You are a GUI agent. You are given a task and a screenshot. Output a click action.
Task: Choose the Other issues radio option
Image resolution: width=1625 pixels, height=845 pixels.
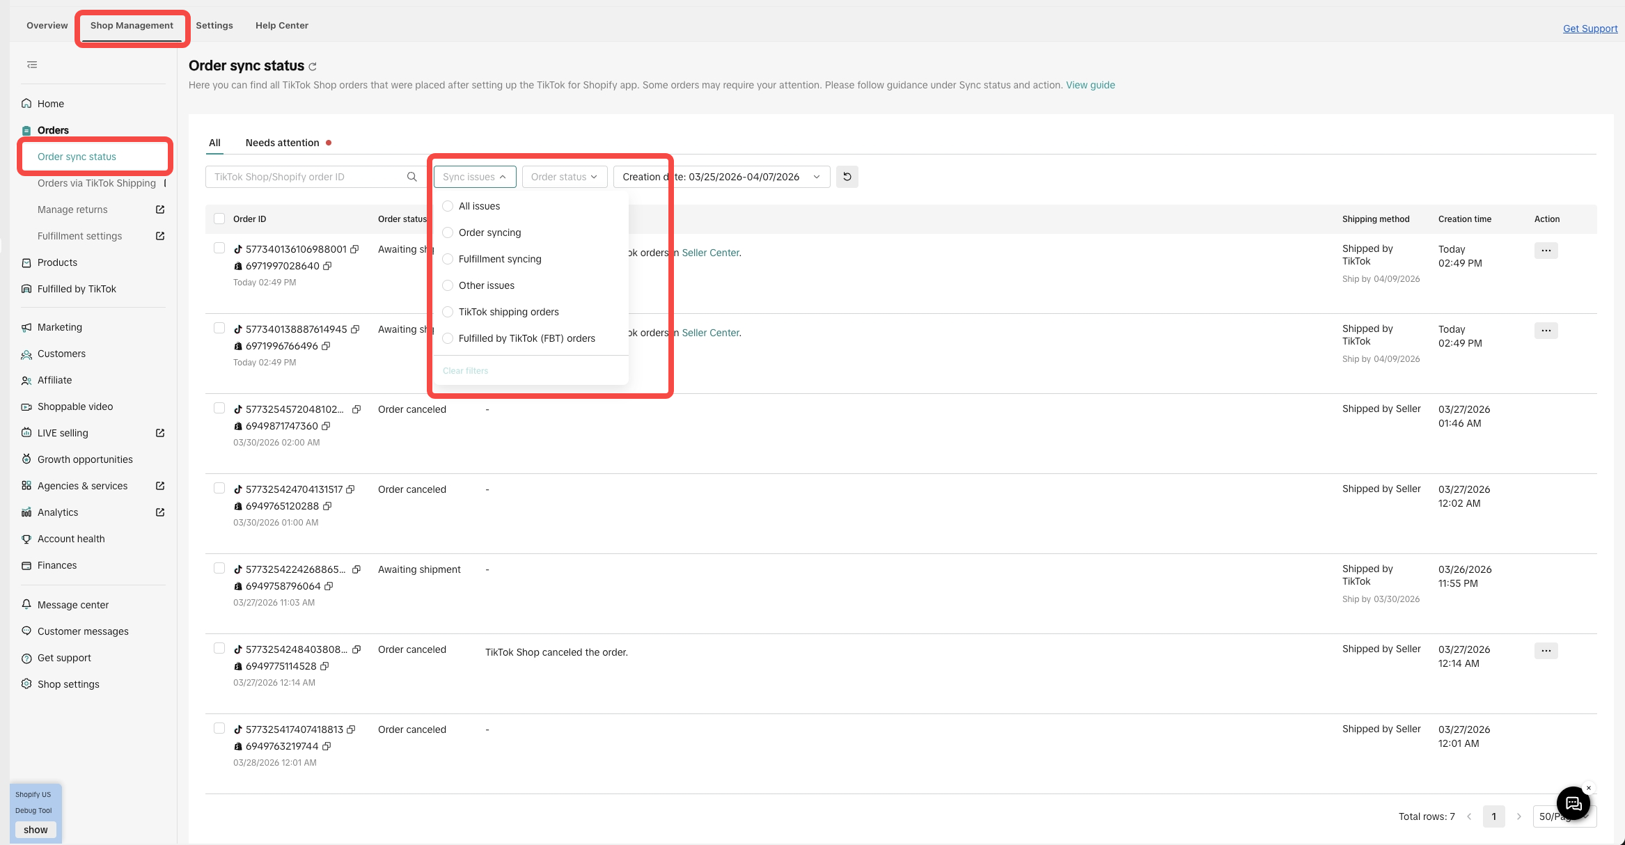point(448,285)
